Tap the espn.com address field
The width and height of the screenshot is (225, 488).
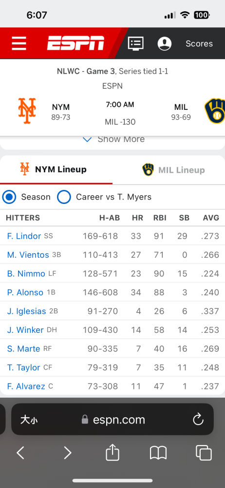pos(112,419)
